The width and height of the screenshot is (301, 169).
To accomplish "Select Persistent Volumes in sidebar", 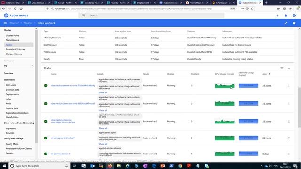I will coord(16,49).
